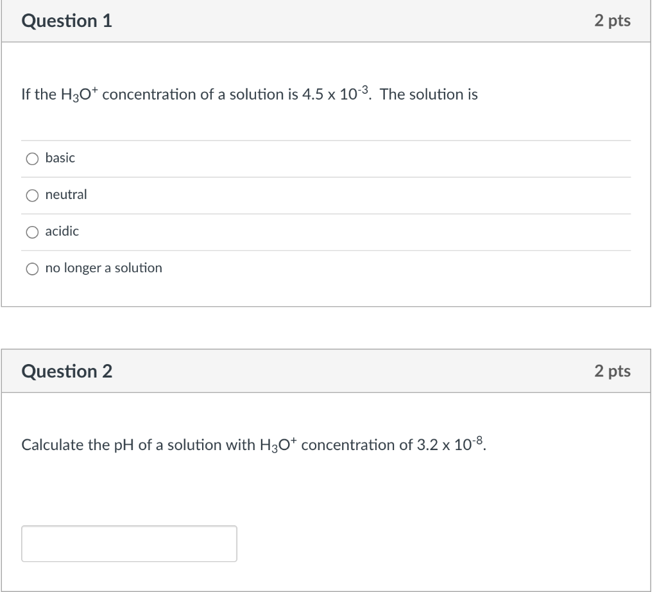Select the "neutral" radio button
657x592 pixels.
(31, 195)
